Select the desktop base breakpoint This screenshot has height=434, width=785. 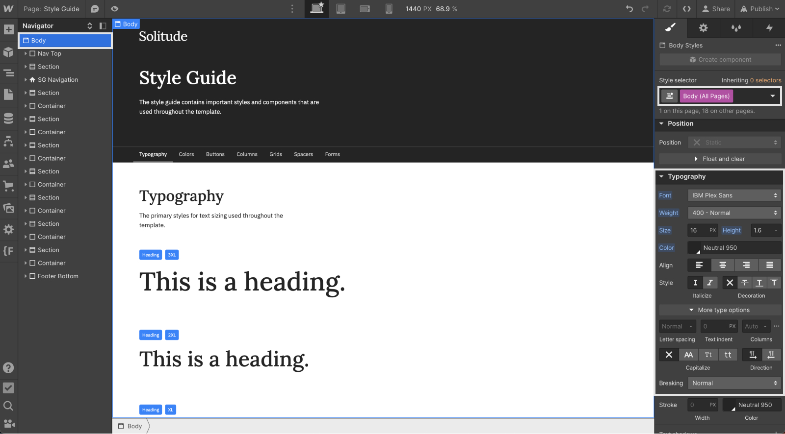(317, 8)
